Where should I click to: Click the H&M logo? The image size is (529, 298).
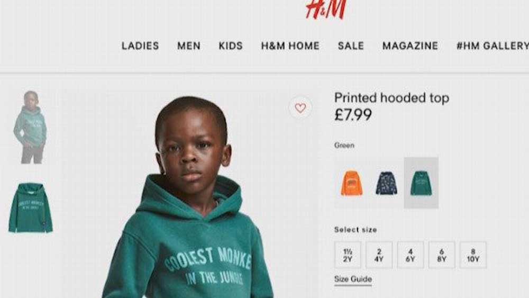click(326, 9)
